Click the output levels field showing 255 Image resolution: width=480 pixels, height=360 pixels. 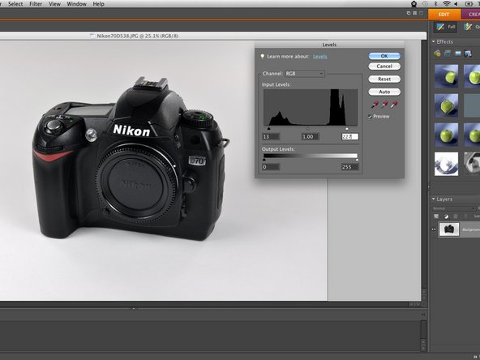pos(349,167)
